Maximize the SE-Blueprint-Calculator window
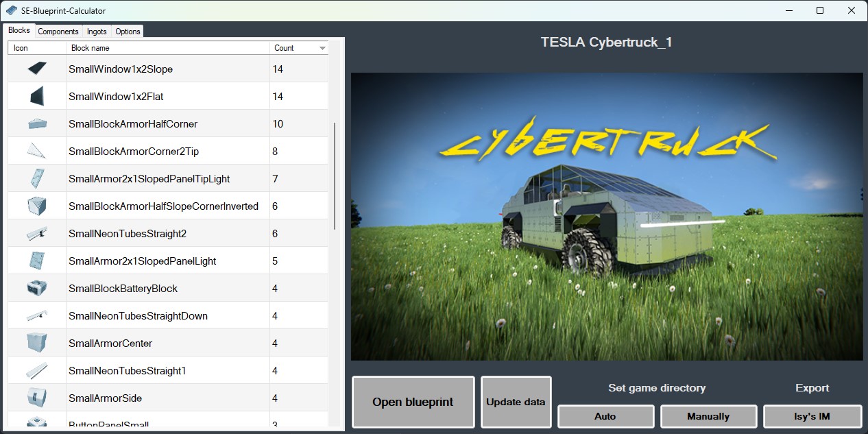The image size is (868, 434). point(820,10)
